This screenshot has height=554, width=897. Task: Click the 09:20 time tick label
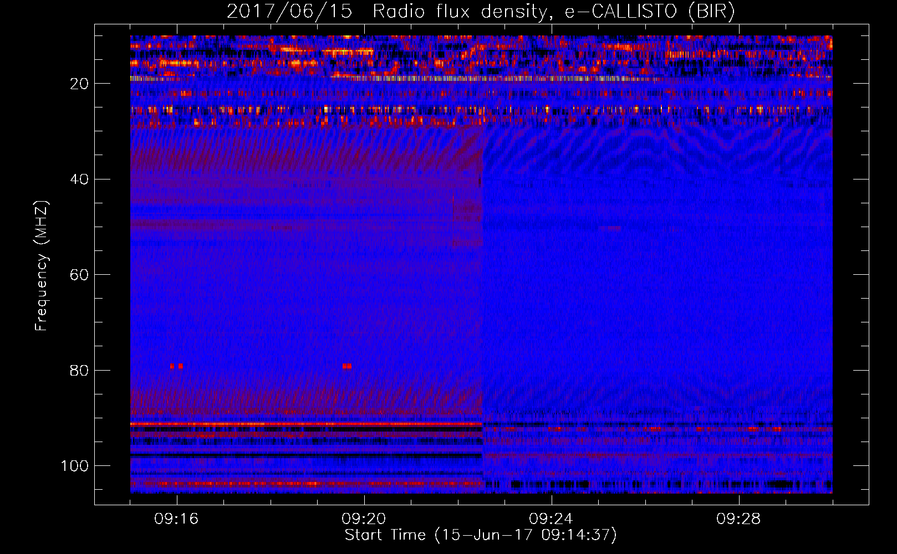click(x=364, y=519)
